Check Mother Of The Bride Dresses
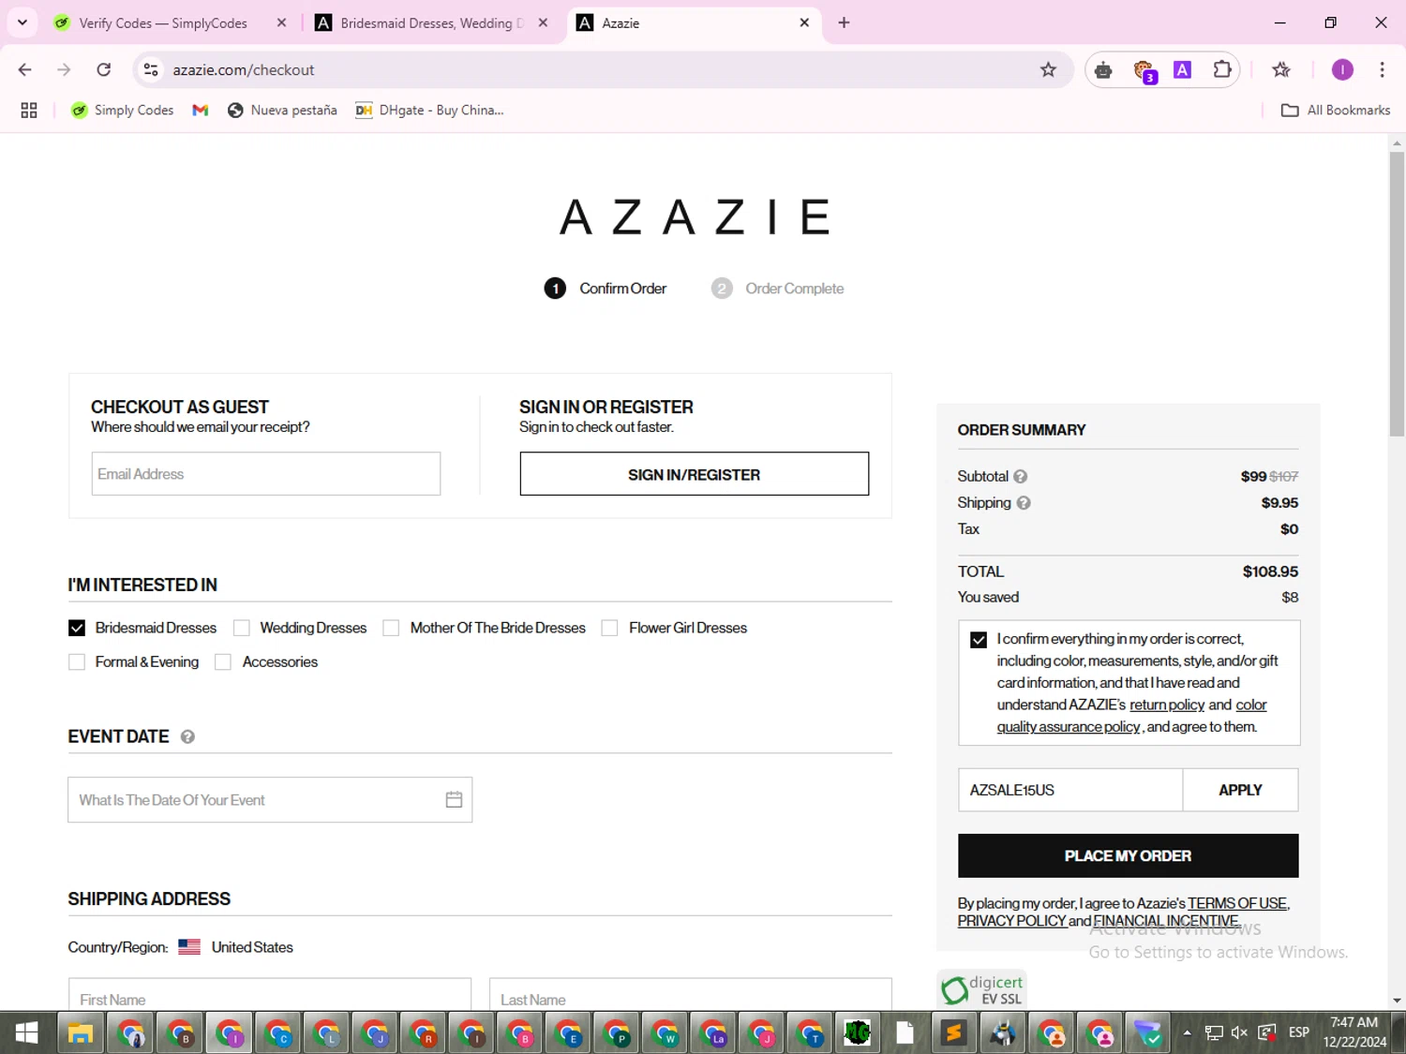Screen dimensions: 1406x1054 pos(391,628)
